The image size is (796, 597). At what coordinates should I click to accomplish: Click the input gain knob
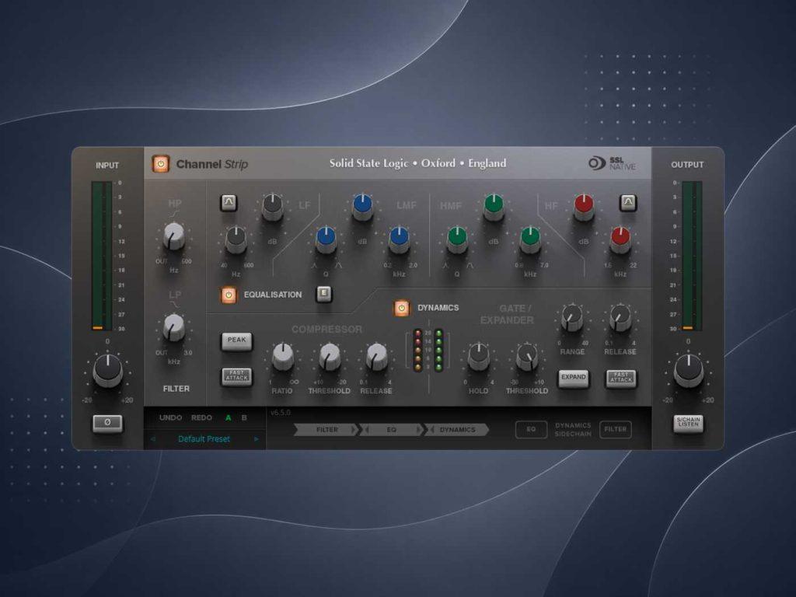click(107, 371)
